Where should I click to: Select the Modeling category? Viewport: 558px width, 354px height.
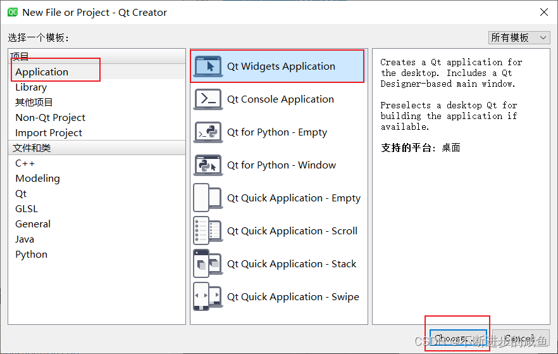[97, 179]
